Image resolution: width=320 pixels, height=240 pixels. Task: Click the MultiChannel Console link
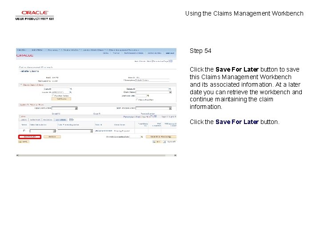click(134, 53)
